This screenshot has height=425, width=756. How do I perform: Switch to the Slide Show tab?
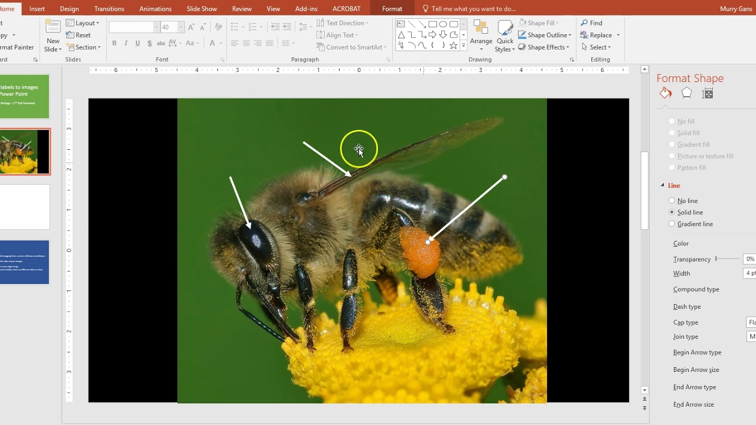point(201,9)
